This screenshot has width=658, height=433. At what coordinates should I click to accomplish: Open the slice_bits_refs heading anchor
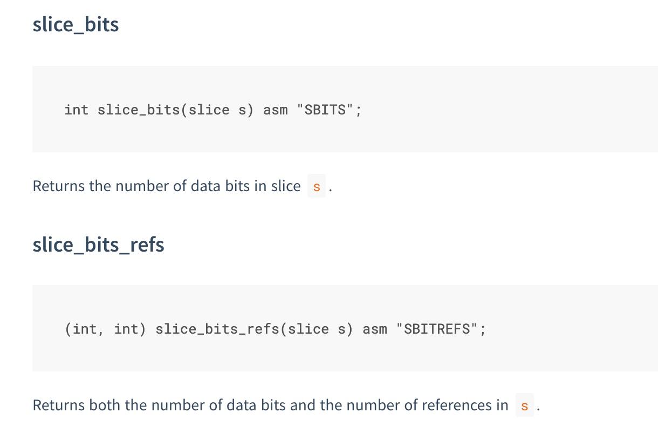[x=98, y=245]
